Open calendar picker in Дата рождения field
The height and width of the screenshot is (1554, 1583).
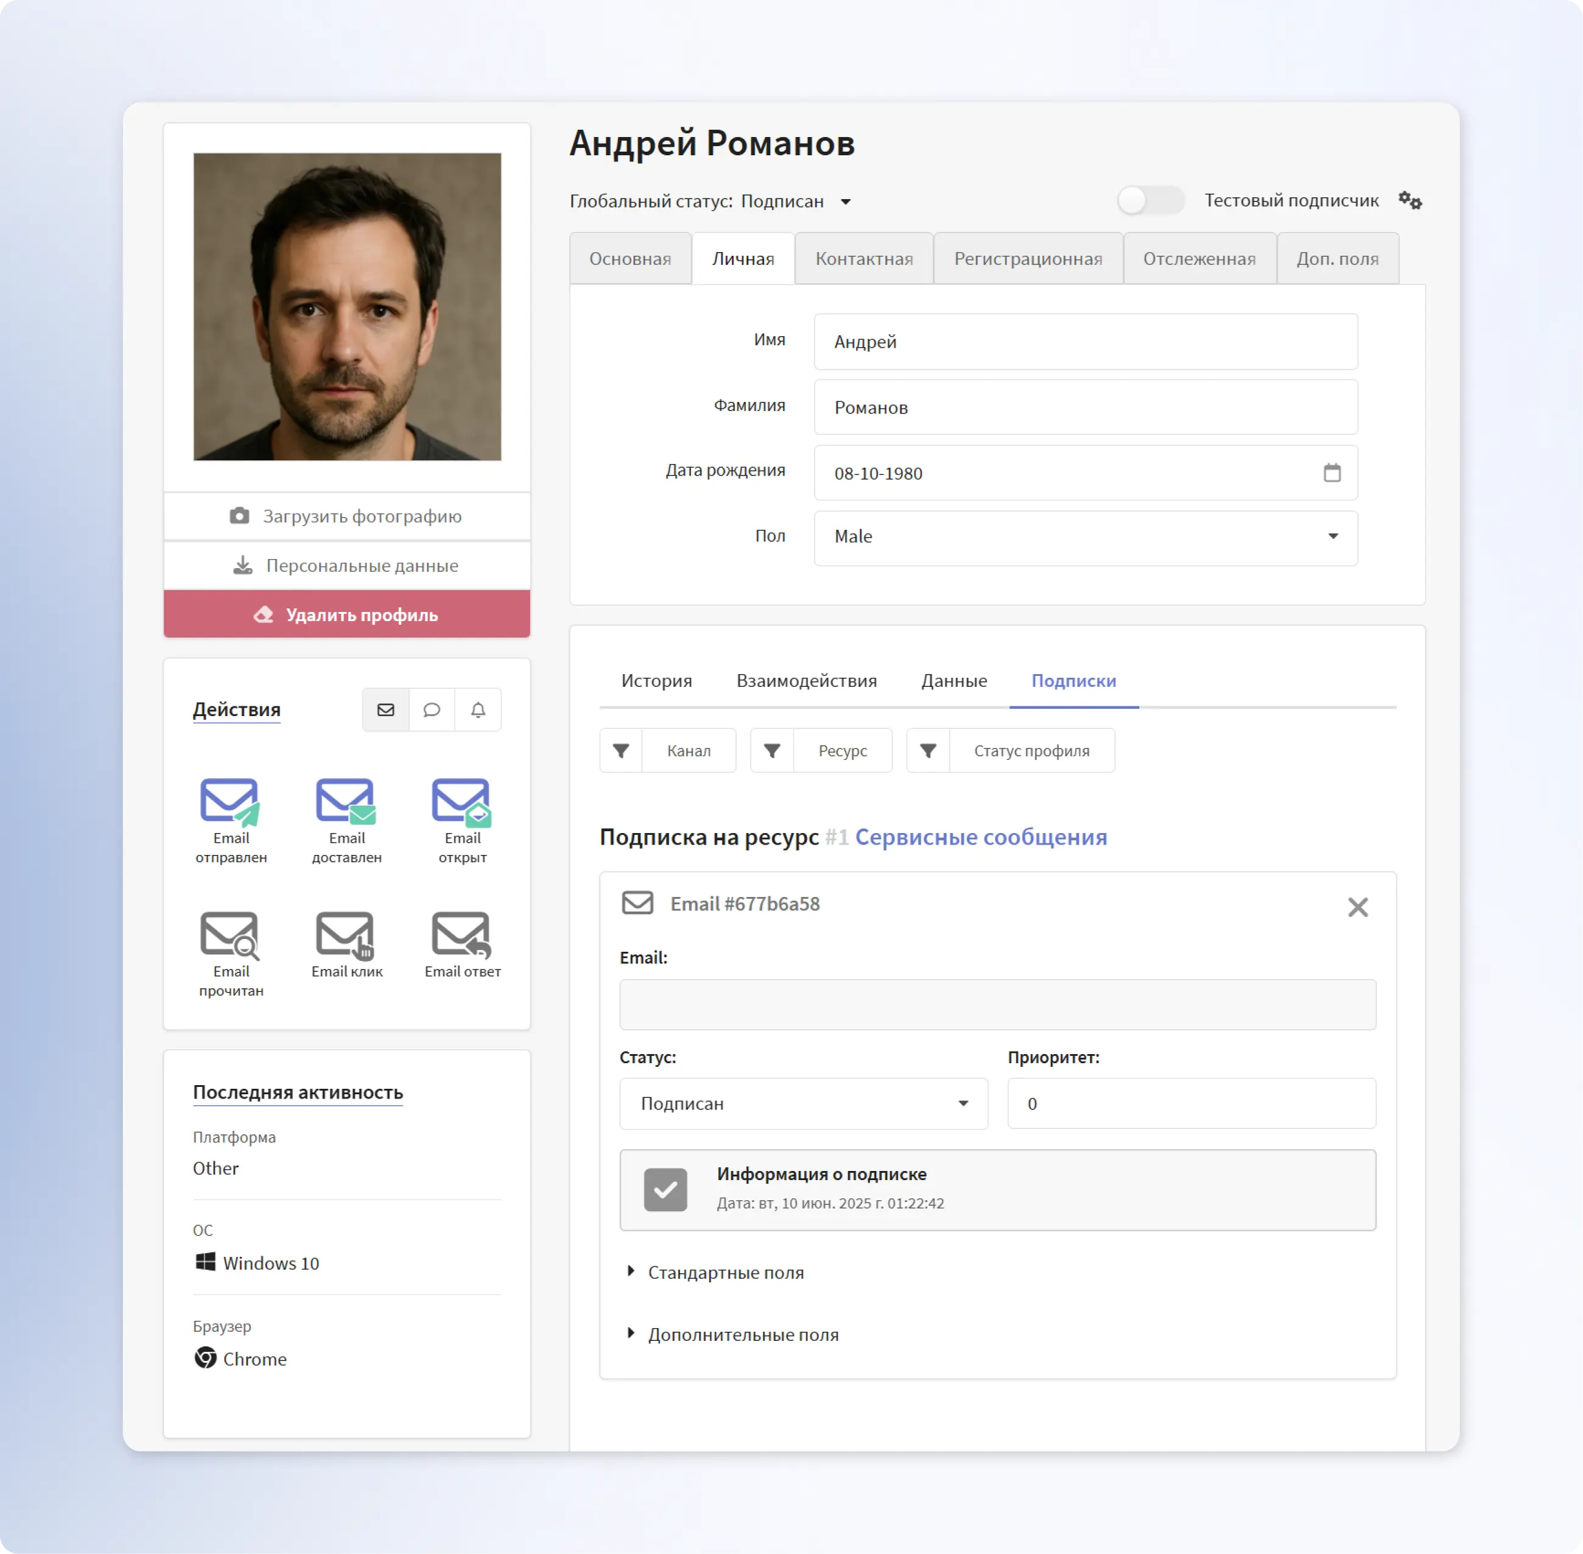point(1332,473)
